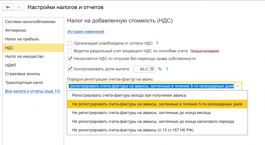The height and width of the screenshot is (145, 265).
Task: Click the forward navigation arrow
Action: [18, 7]
